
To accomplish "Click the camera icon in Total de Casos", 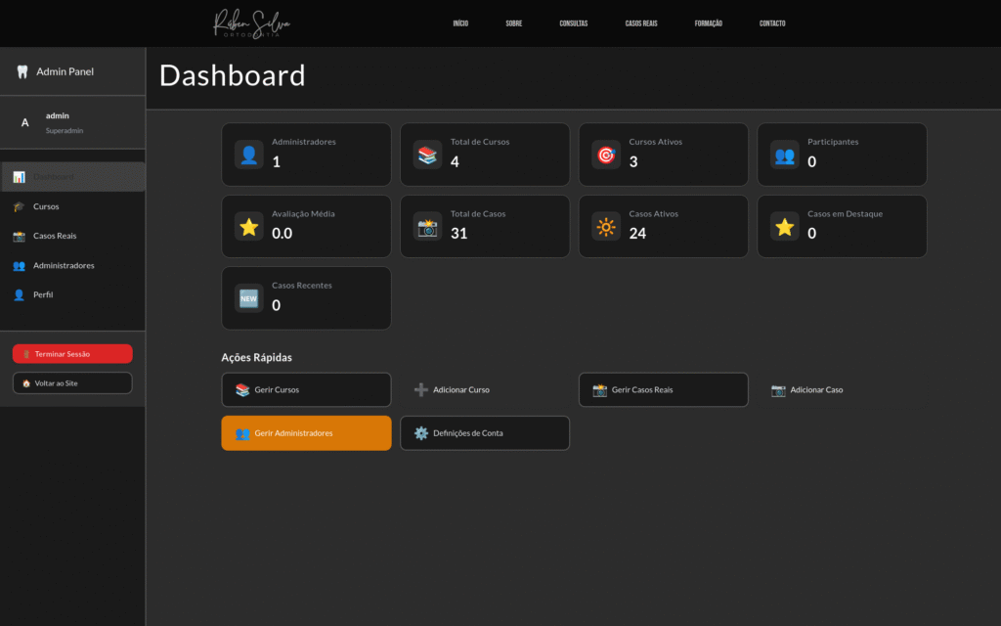I will (x=427, y=227).
